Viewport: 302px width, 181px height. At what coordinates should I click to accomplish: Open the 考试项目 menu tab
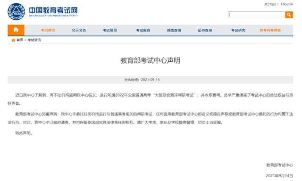coord(110,30)
